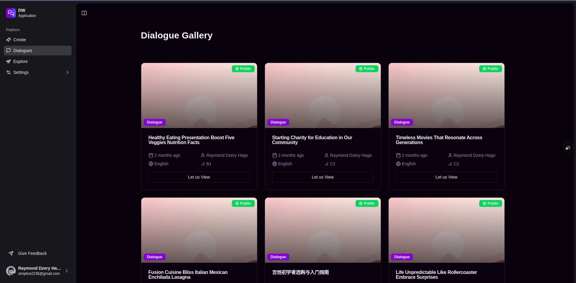Click author person icon on Starting Charity card
This screenshot has height=283, width=576.
click(327, 155)
